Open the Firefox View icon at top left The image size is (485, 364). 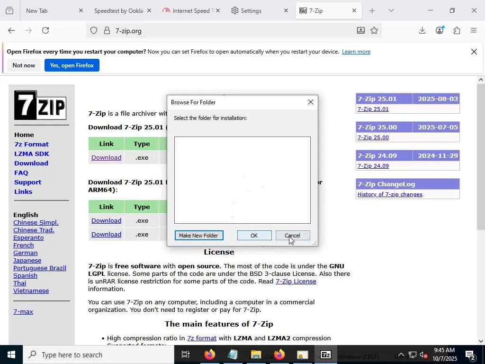tap(9, 10)
